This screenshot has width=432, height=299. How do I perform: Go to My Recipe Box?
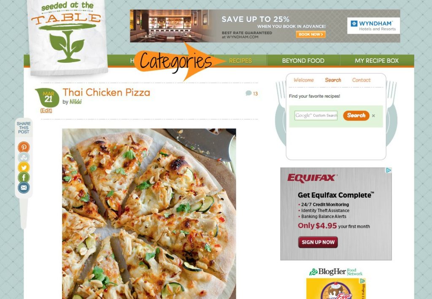click(377, 61)
